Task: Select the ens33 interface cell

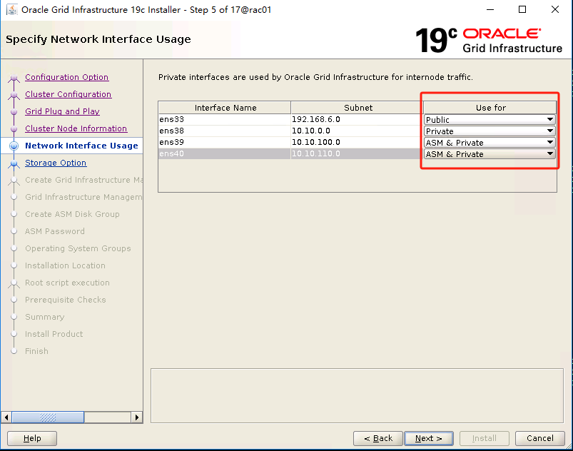Action: 225,119
